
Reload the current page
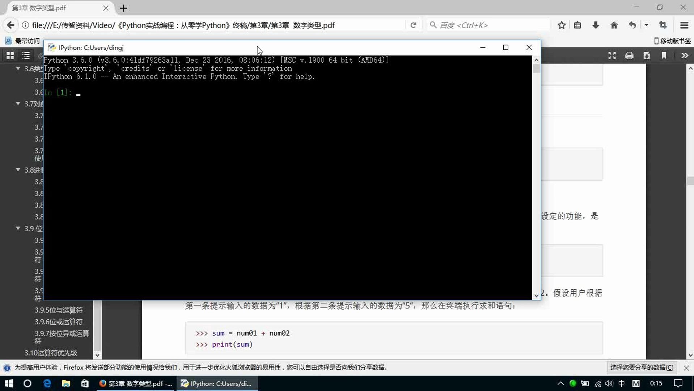414,25
